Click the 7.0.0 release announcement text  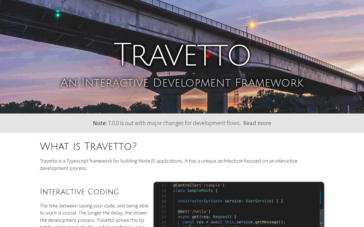click(x=174, y=123)
